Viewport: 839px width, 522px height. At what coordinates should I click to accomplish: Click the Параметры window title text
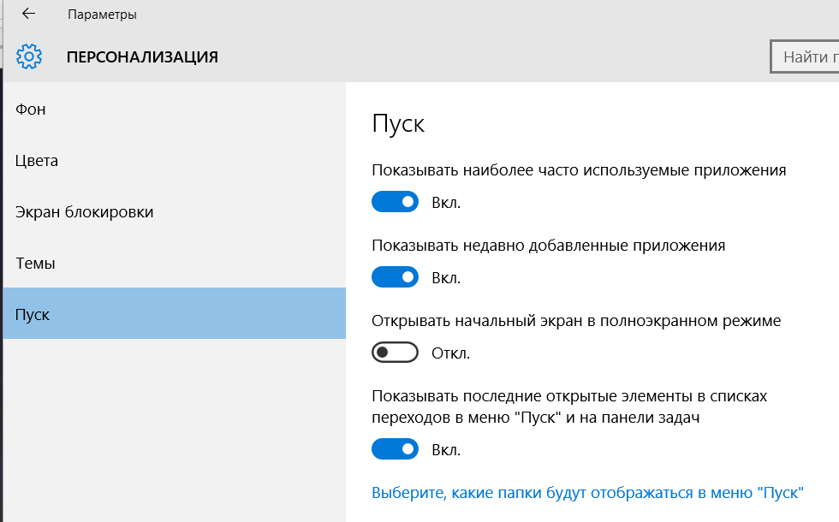tap(102, 15)
